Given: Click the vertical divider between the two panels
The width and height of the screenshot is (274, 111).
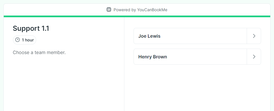Looking at the screenshot, I should tap(124, 64).
